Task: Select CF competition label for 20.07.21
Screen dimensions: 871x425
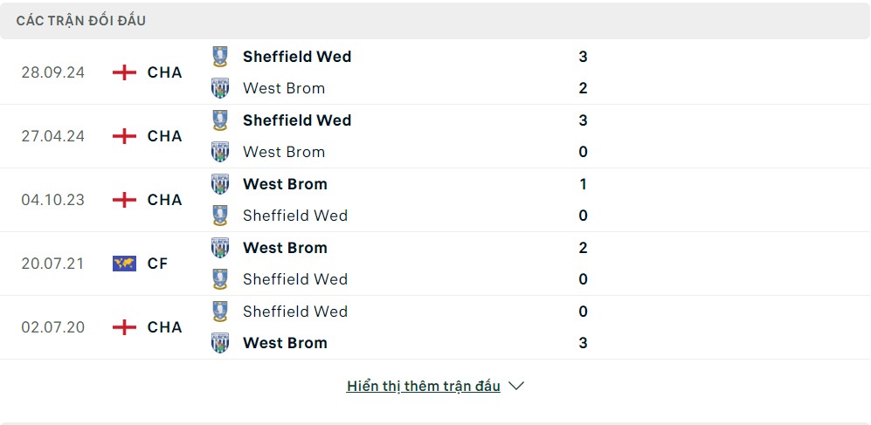Action: pos(158,264)
